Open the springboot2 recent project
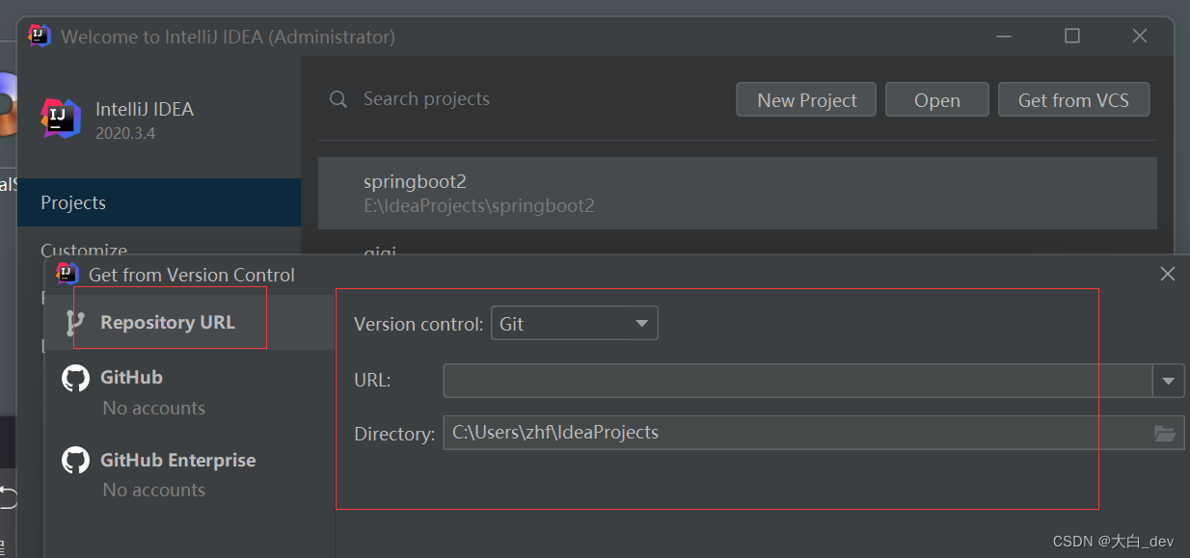 738,193
